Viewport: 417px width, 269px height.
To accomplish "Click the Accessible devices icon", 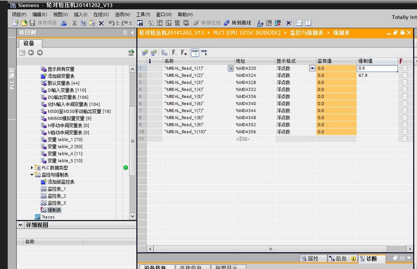I will coord(260,24).
